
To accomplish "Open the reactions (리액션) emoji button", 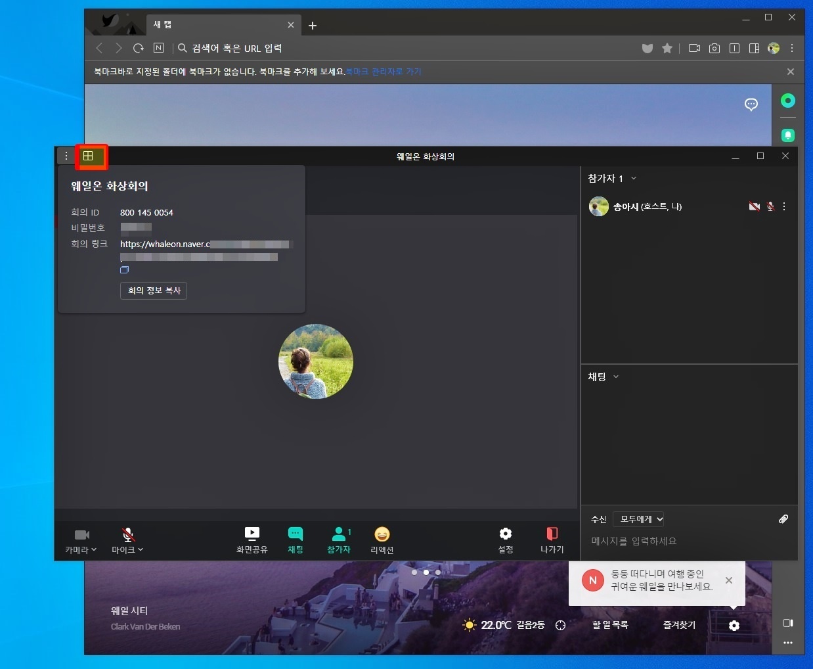I will tap(382, 540).
